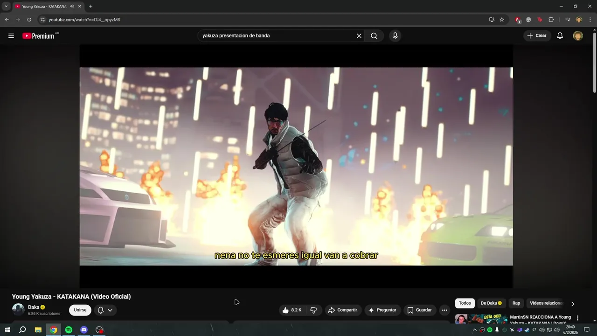Show hidden system tray icons chevron

475,330
